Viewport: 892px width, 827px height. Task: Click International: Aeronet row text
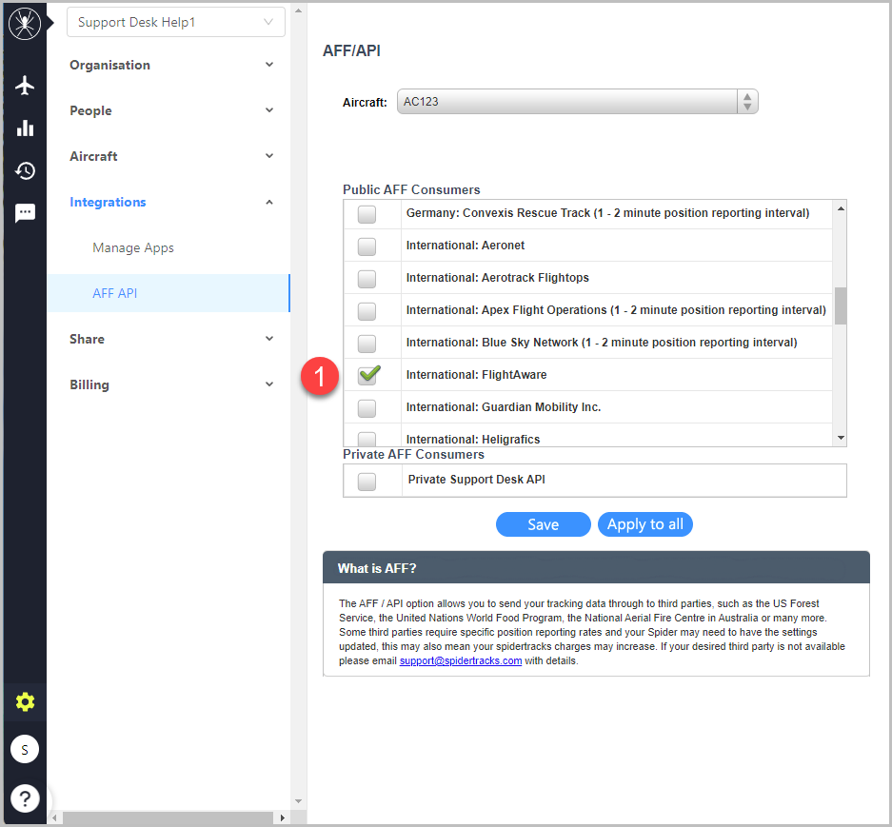coord(466,246)
